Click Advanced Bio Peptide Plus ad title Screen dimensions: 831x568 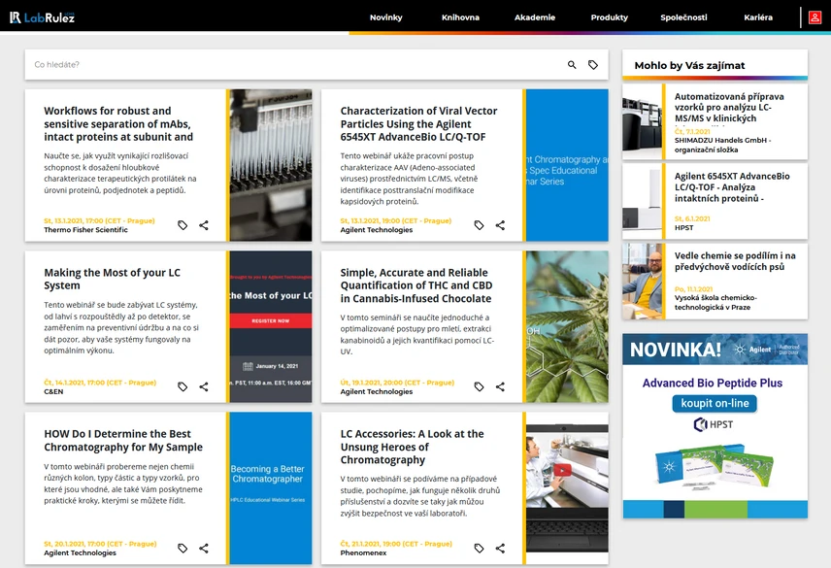click(x=713, y=383)
